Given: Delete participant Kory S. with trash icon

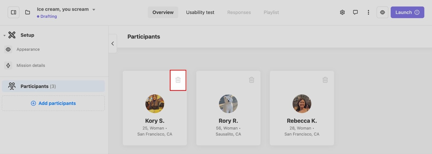Looking at the screenshot, I should pos(178,80).
